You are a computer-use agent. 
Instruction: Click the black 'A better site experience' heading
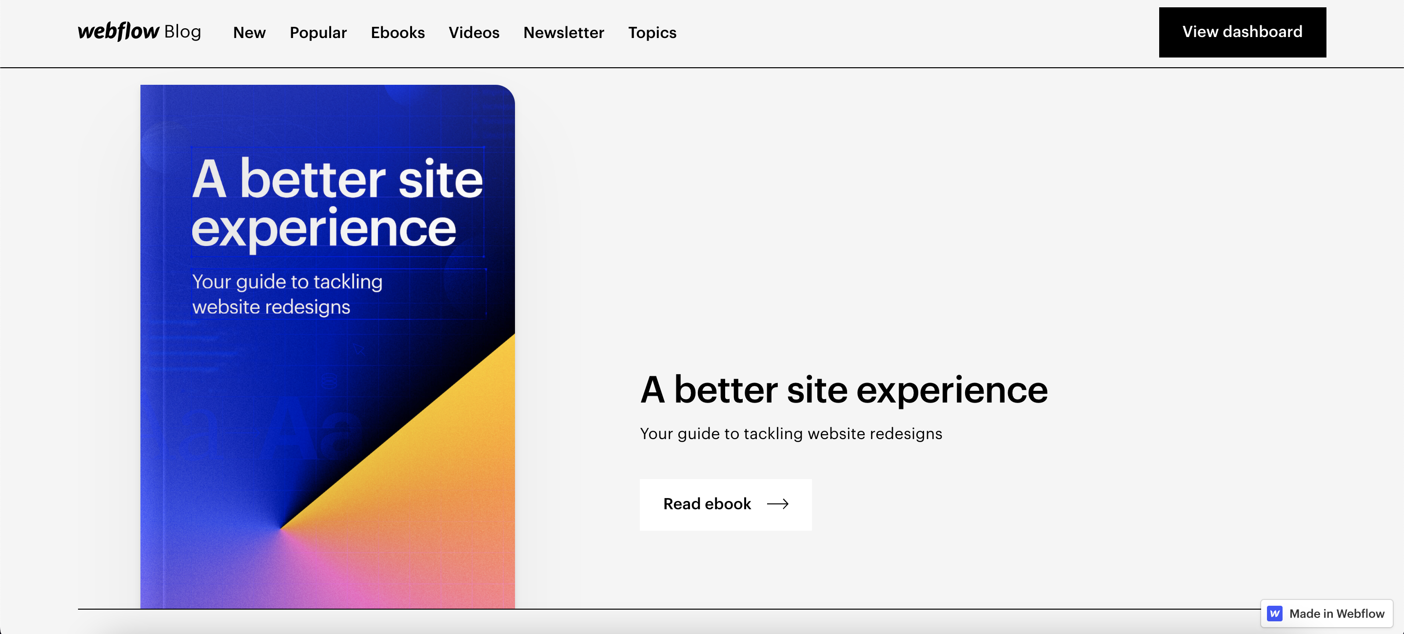(843, 390)
